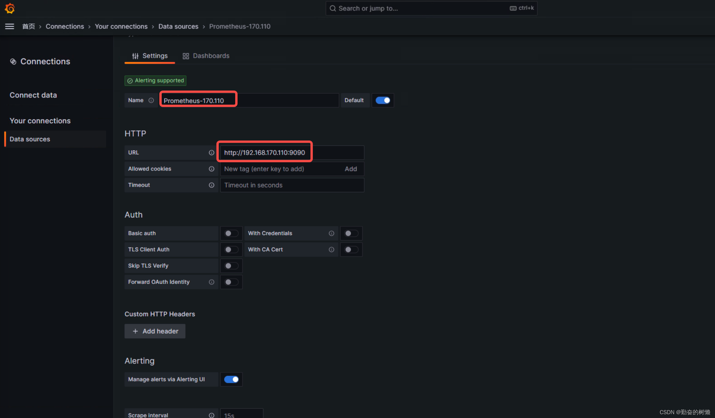Click the With Credentials info icon

331,233
